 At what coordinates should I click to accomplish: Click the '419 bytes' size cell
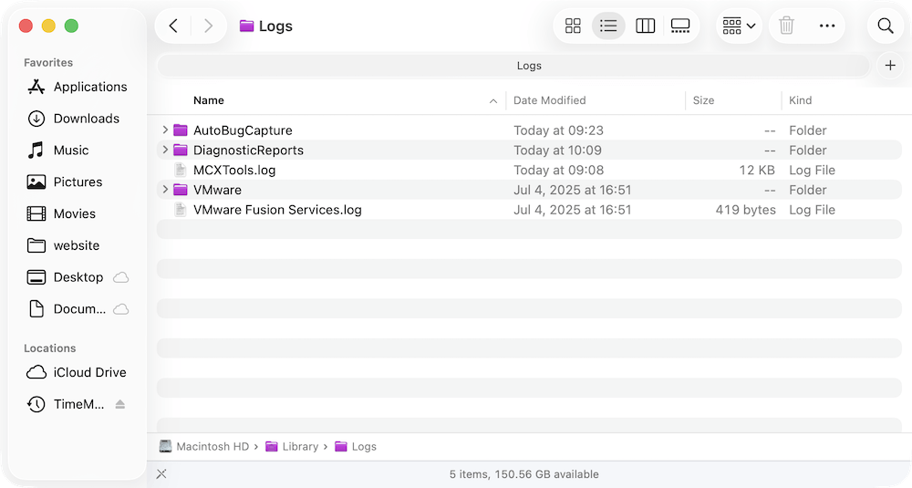point(745,210)
